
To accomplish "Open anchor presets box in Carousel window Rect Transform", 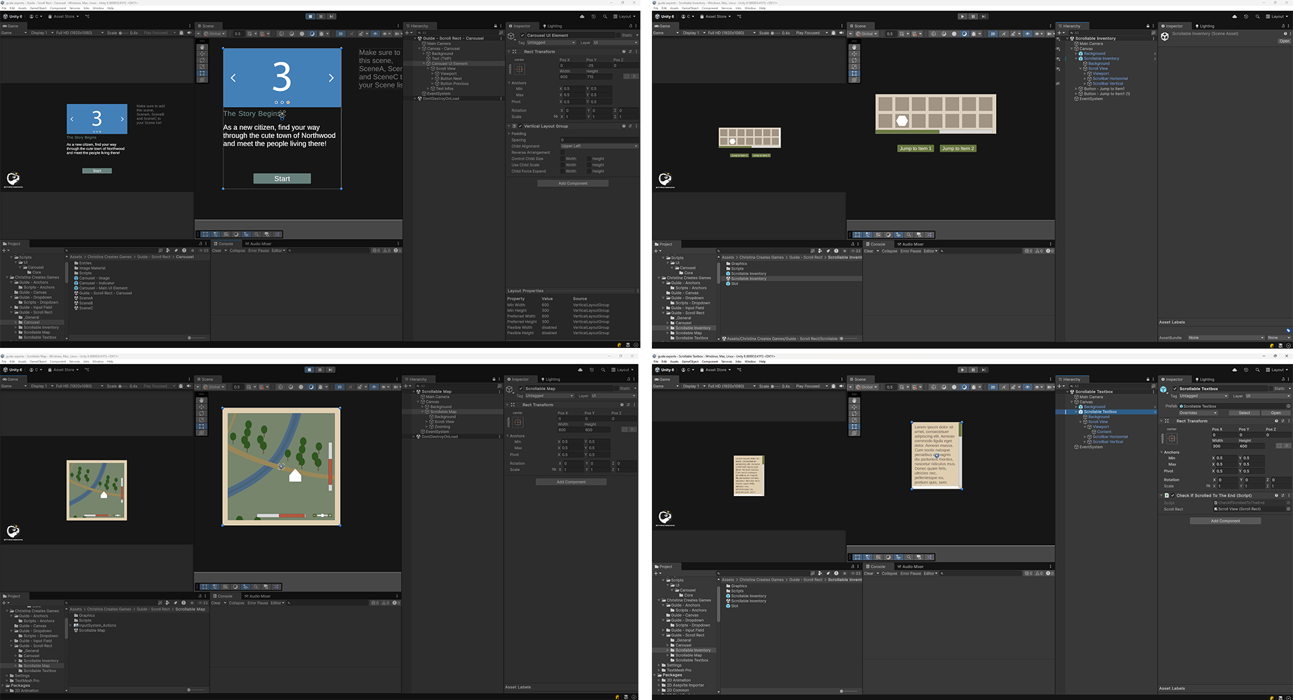I will coord(519,69).
